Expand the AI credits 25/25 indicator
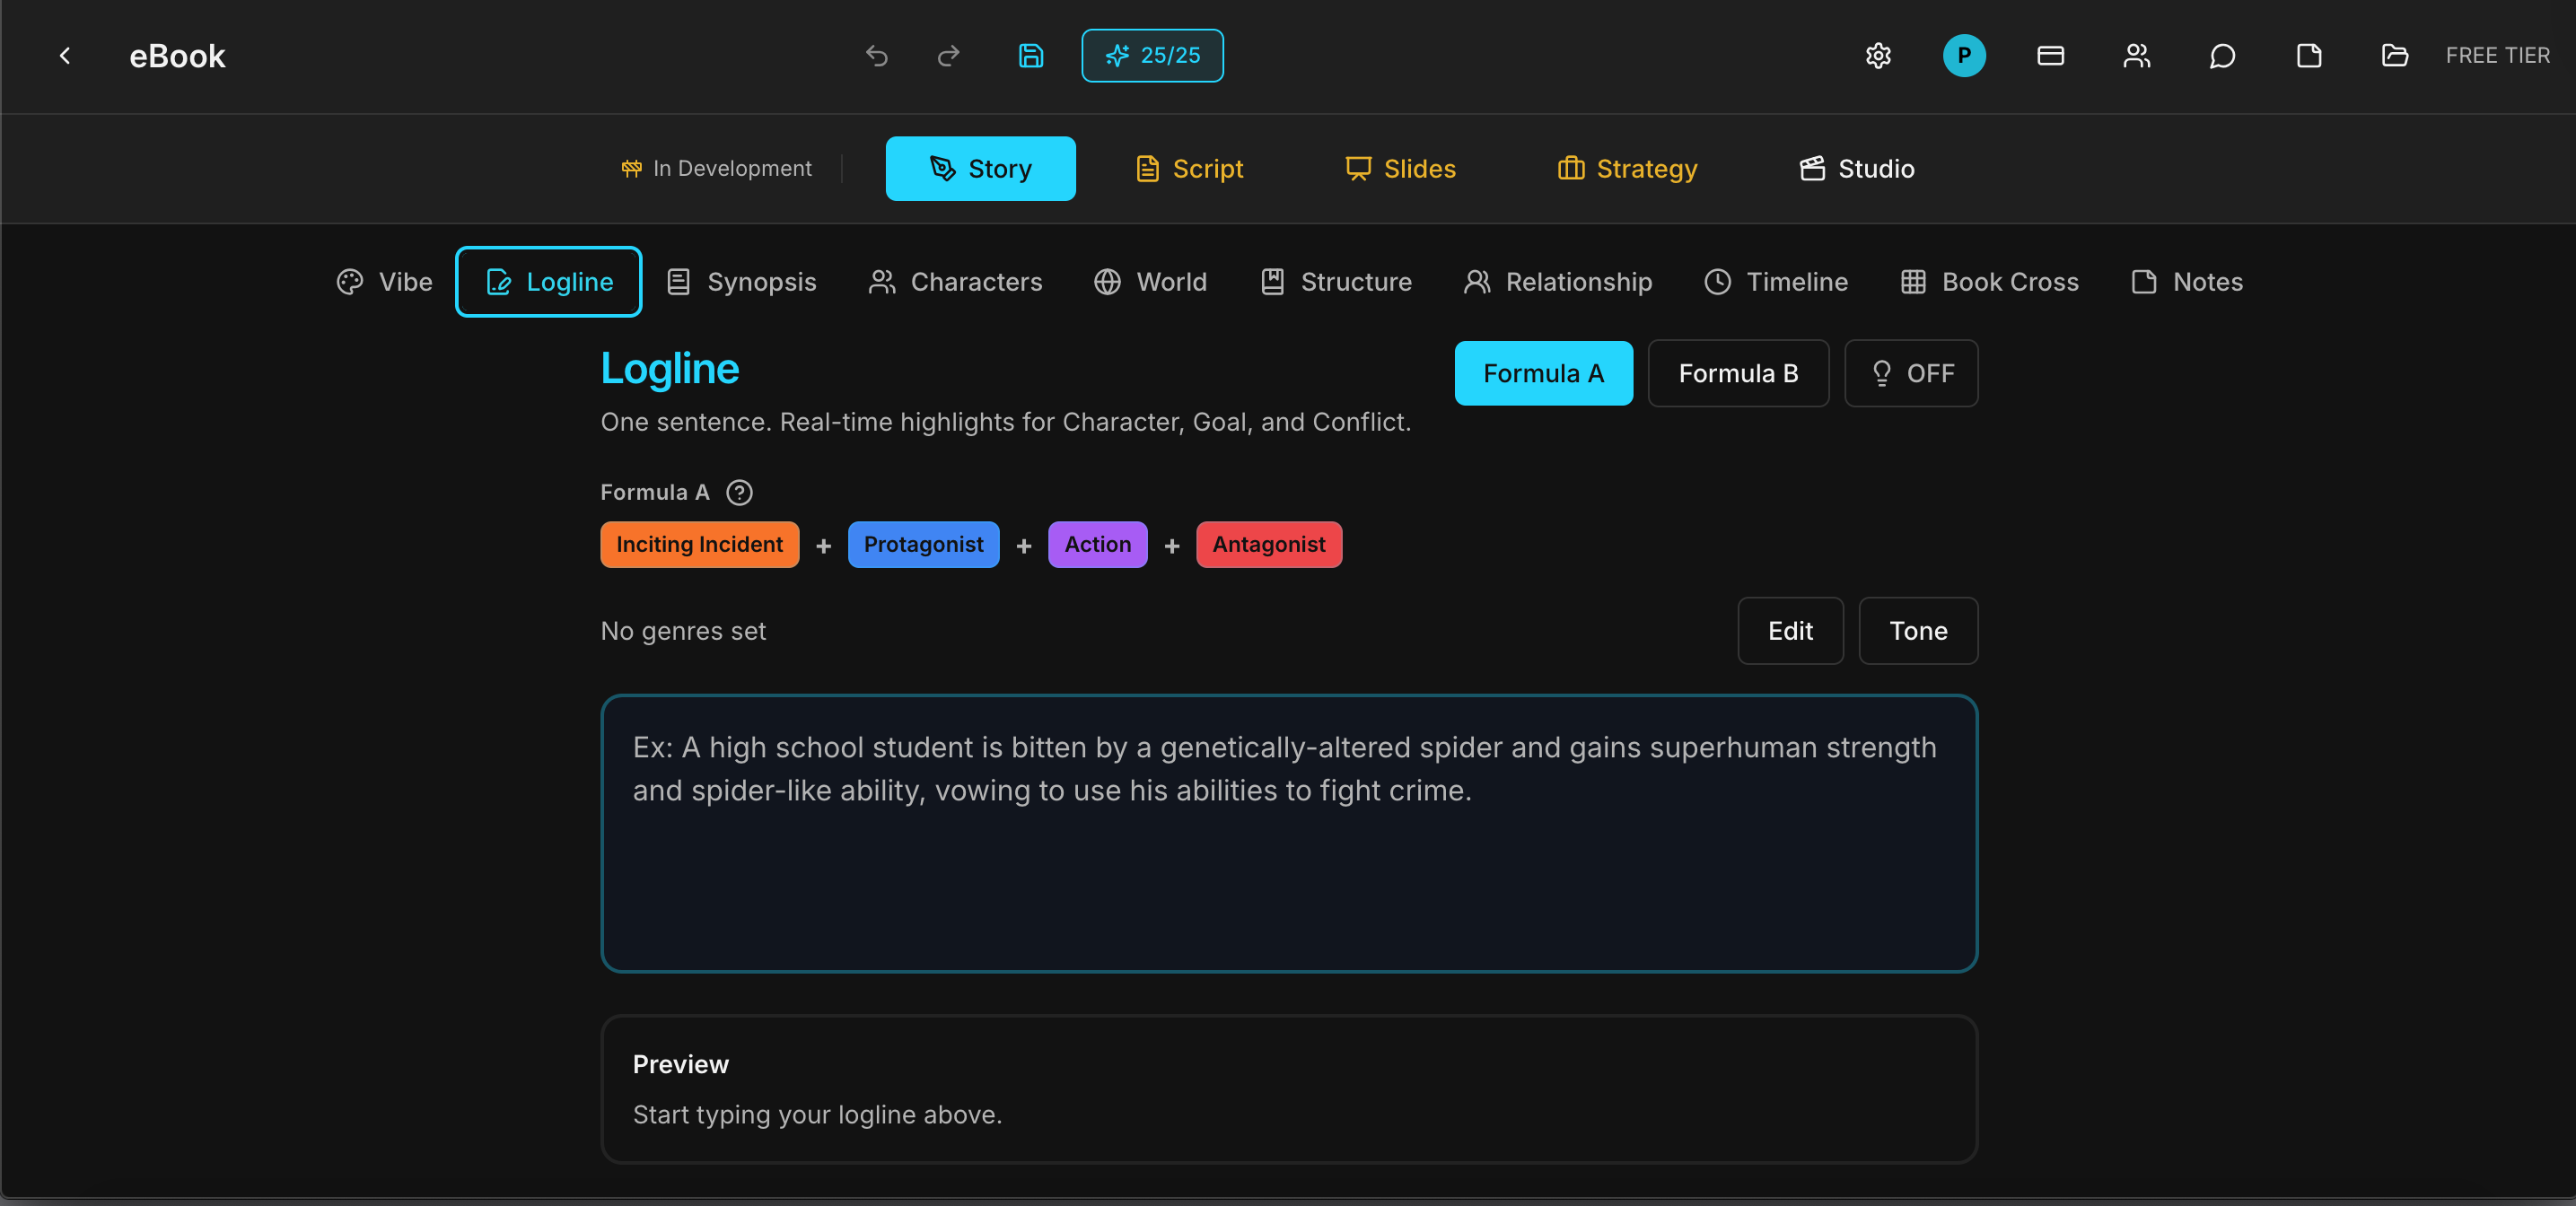 (x=1151, y=56)
